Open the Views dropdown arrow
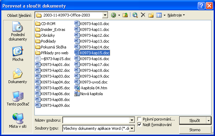215x136 pixels. click(164, 15)
